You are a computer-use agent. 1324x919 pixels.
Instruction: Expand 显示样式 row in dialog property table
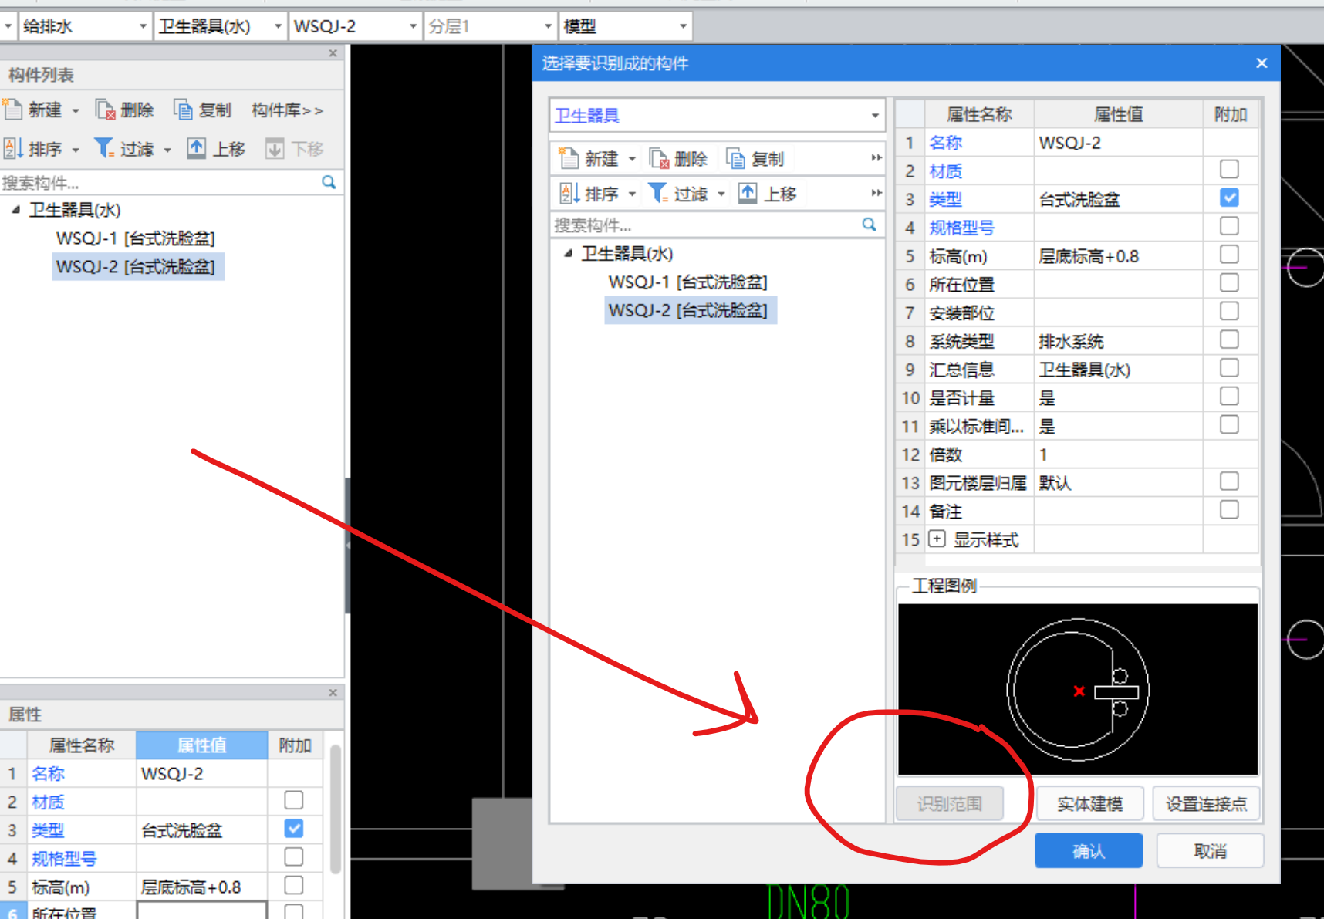[x=937, y=539]
